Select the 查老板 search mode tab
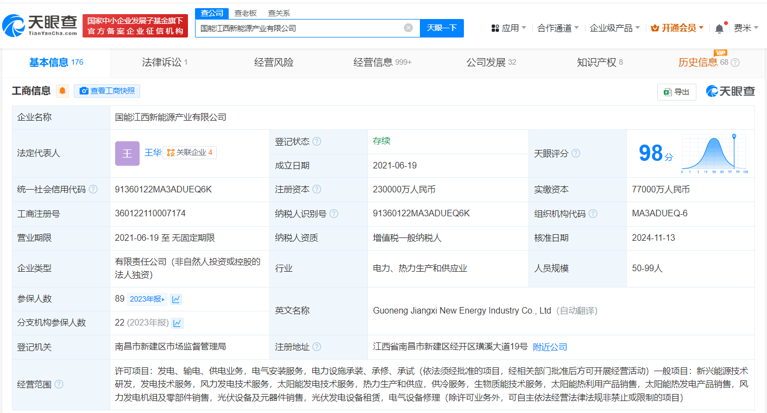 pyautogui.click(x=245, y=13)
